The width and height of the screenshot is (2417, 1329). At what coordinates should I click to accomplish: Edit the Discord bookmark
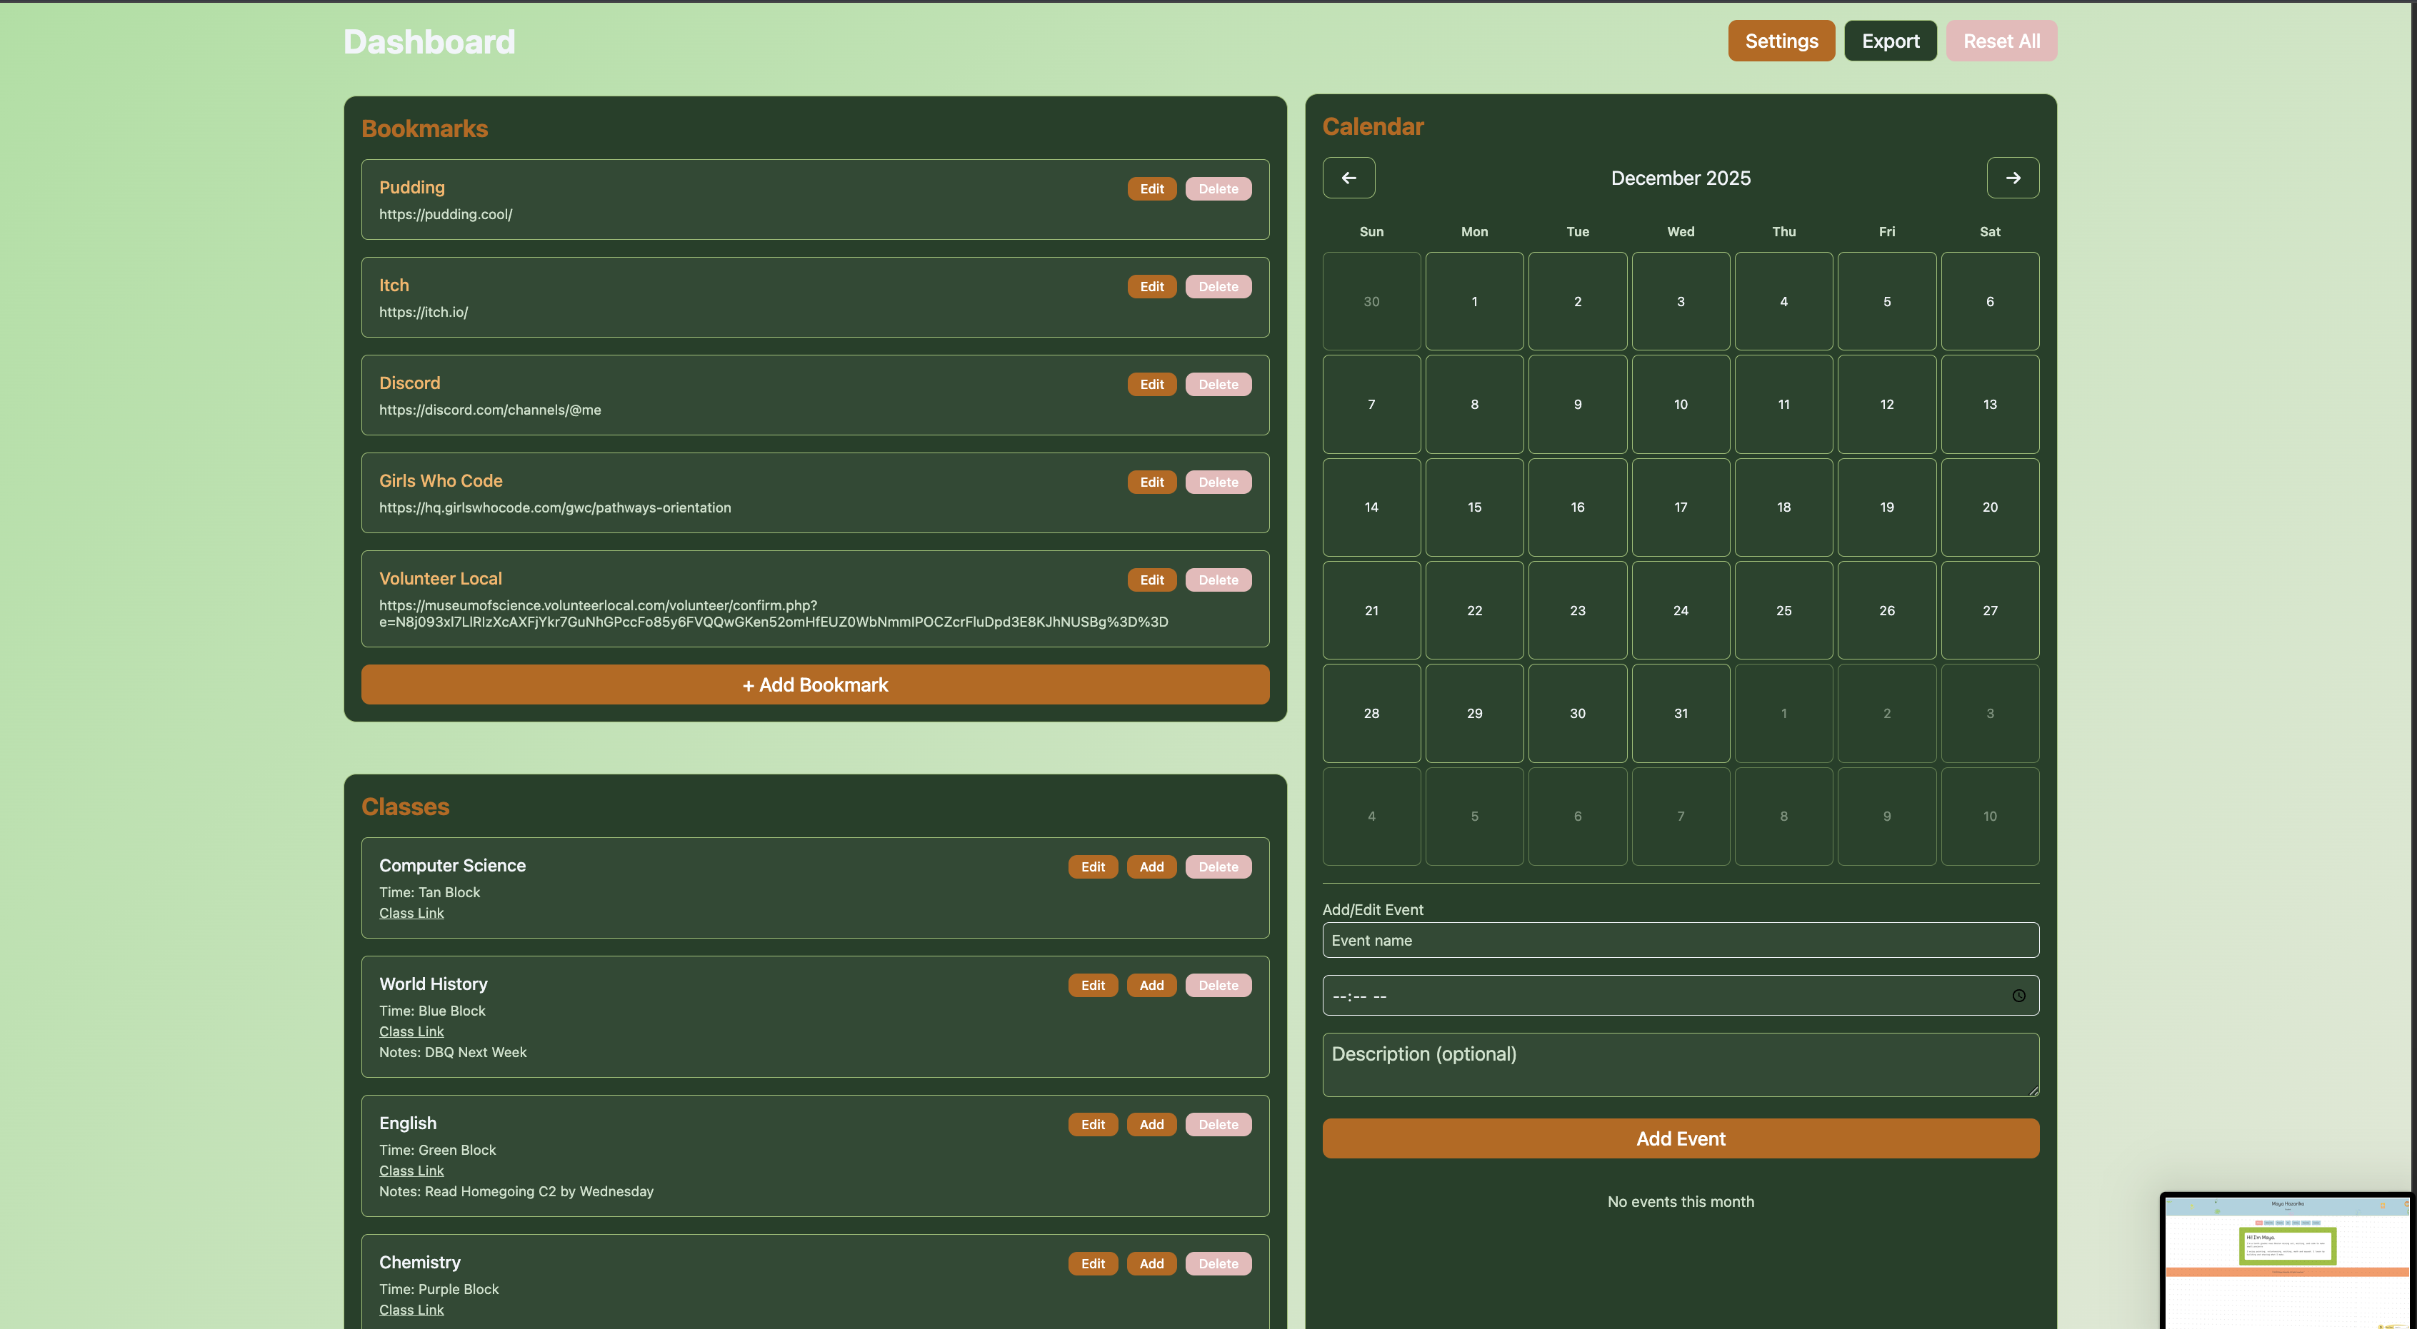[x=1151, y=383]
